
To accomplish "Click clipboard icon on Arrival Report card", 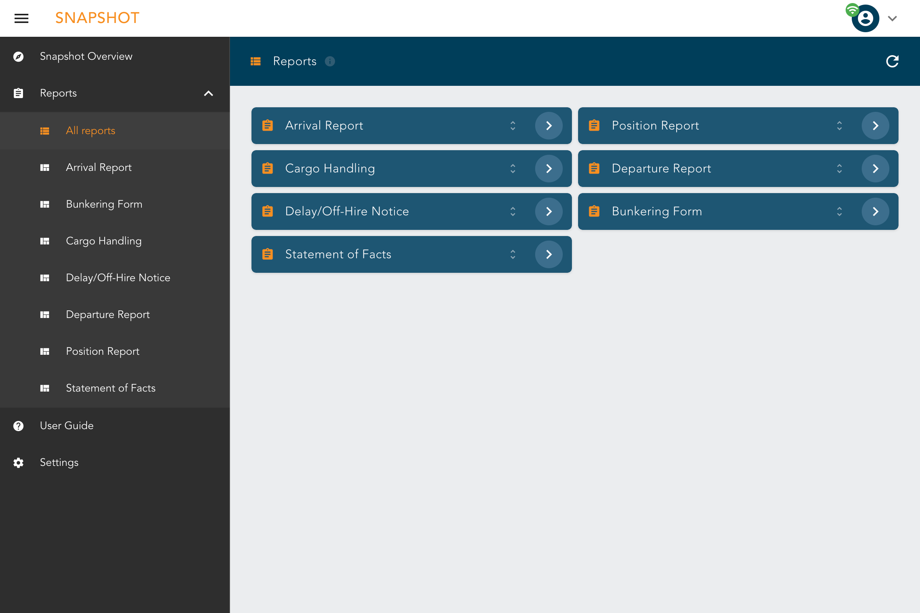I will coord(268,126).
